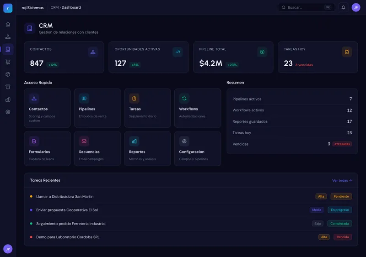Open the settings gear in sidebar

click(x=8, y=112)
